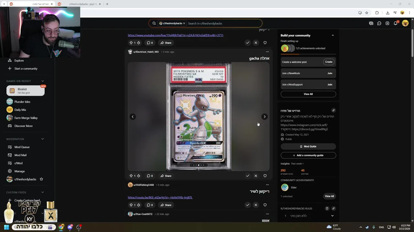Click View All under Build your community

(x=308, y=94)
